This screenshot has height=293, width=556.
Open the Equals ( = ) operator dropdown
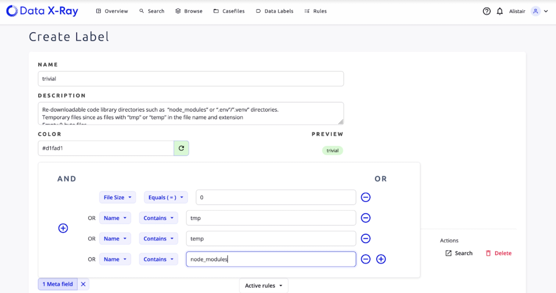(166, 197)
